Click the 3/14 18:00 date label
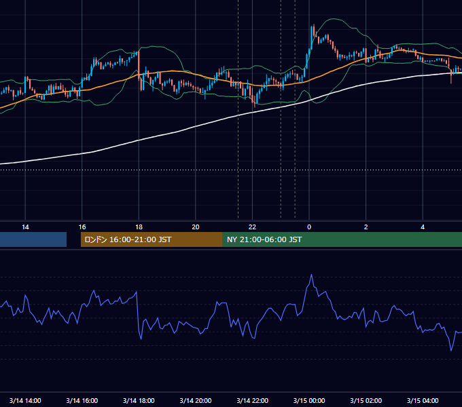This screenshot has width=462, height=407. (139, 400)
